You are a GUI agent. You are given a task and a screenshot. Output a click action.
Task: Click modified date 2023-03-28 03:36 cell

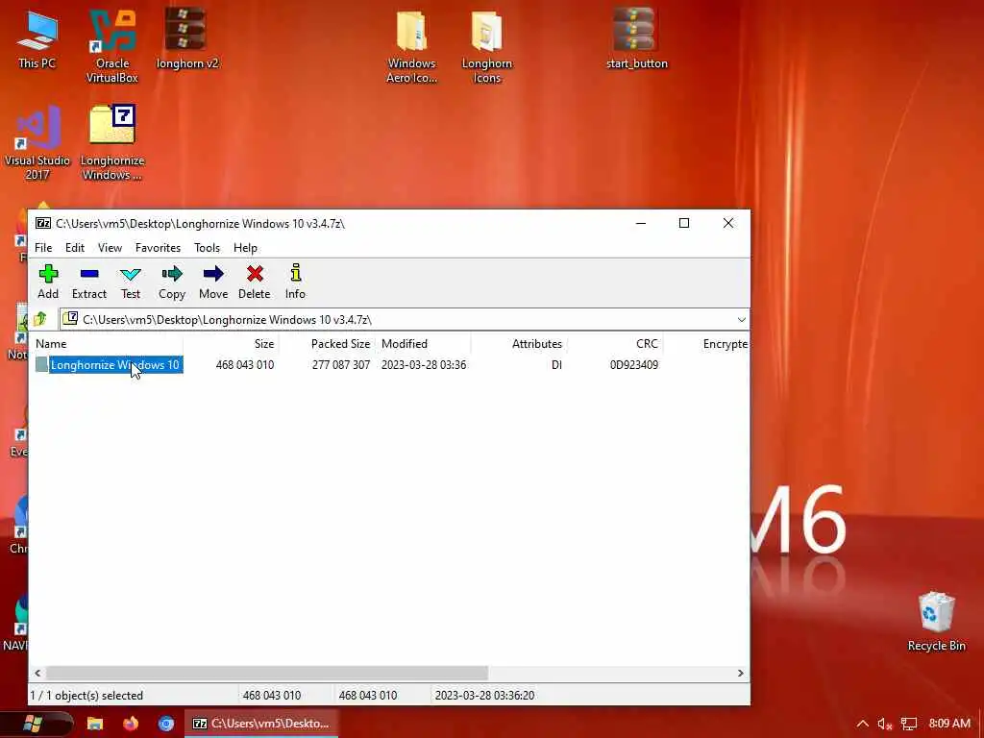[424, 364]
